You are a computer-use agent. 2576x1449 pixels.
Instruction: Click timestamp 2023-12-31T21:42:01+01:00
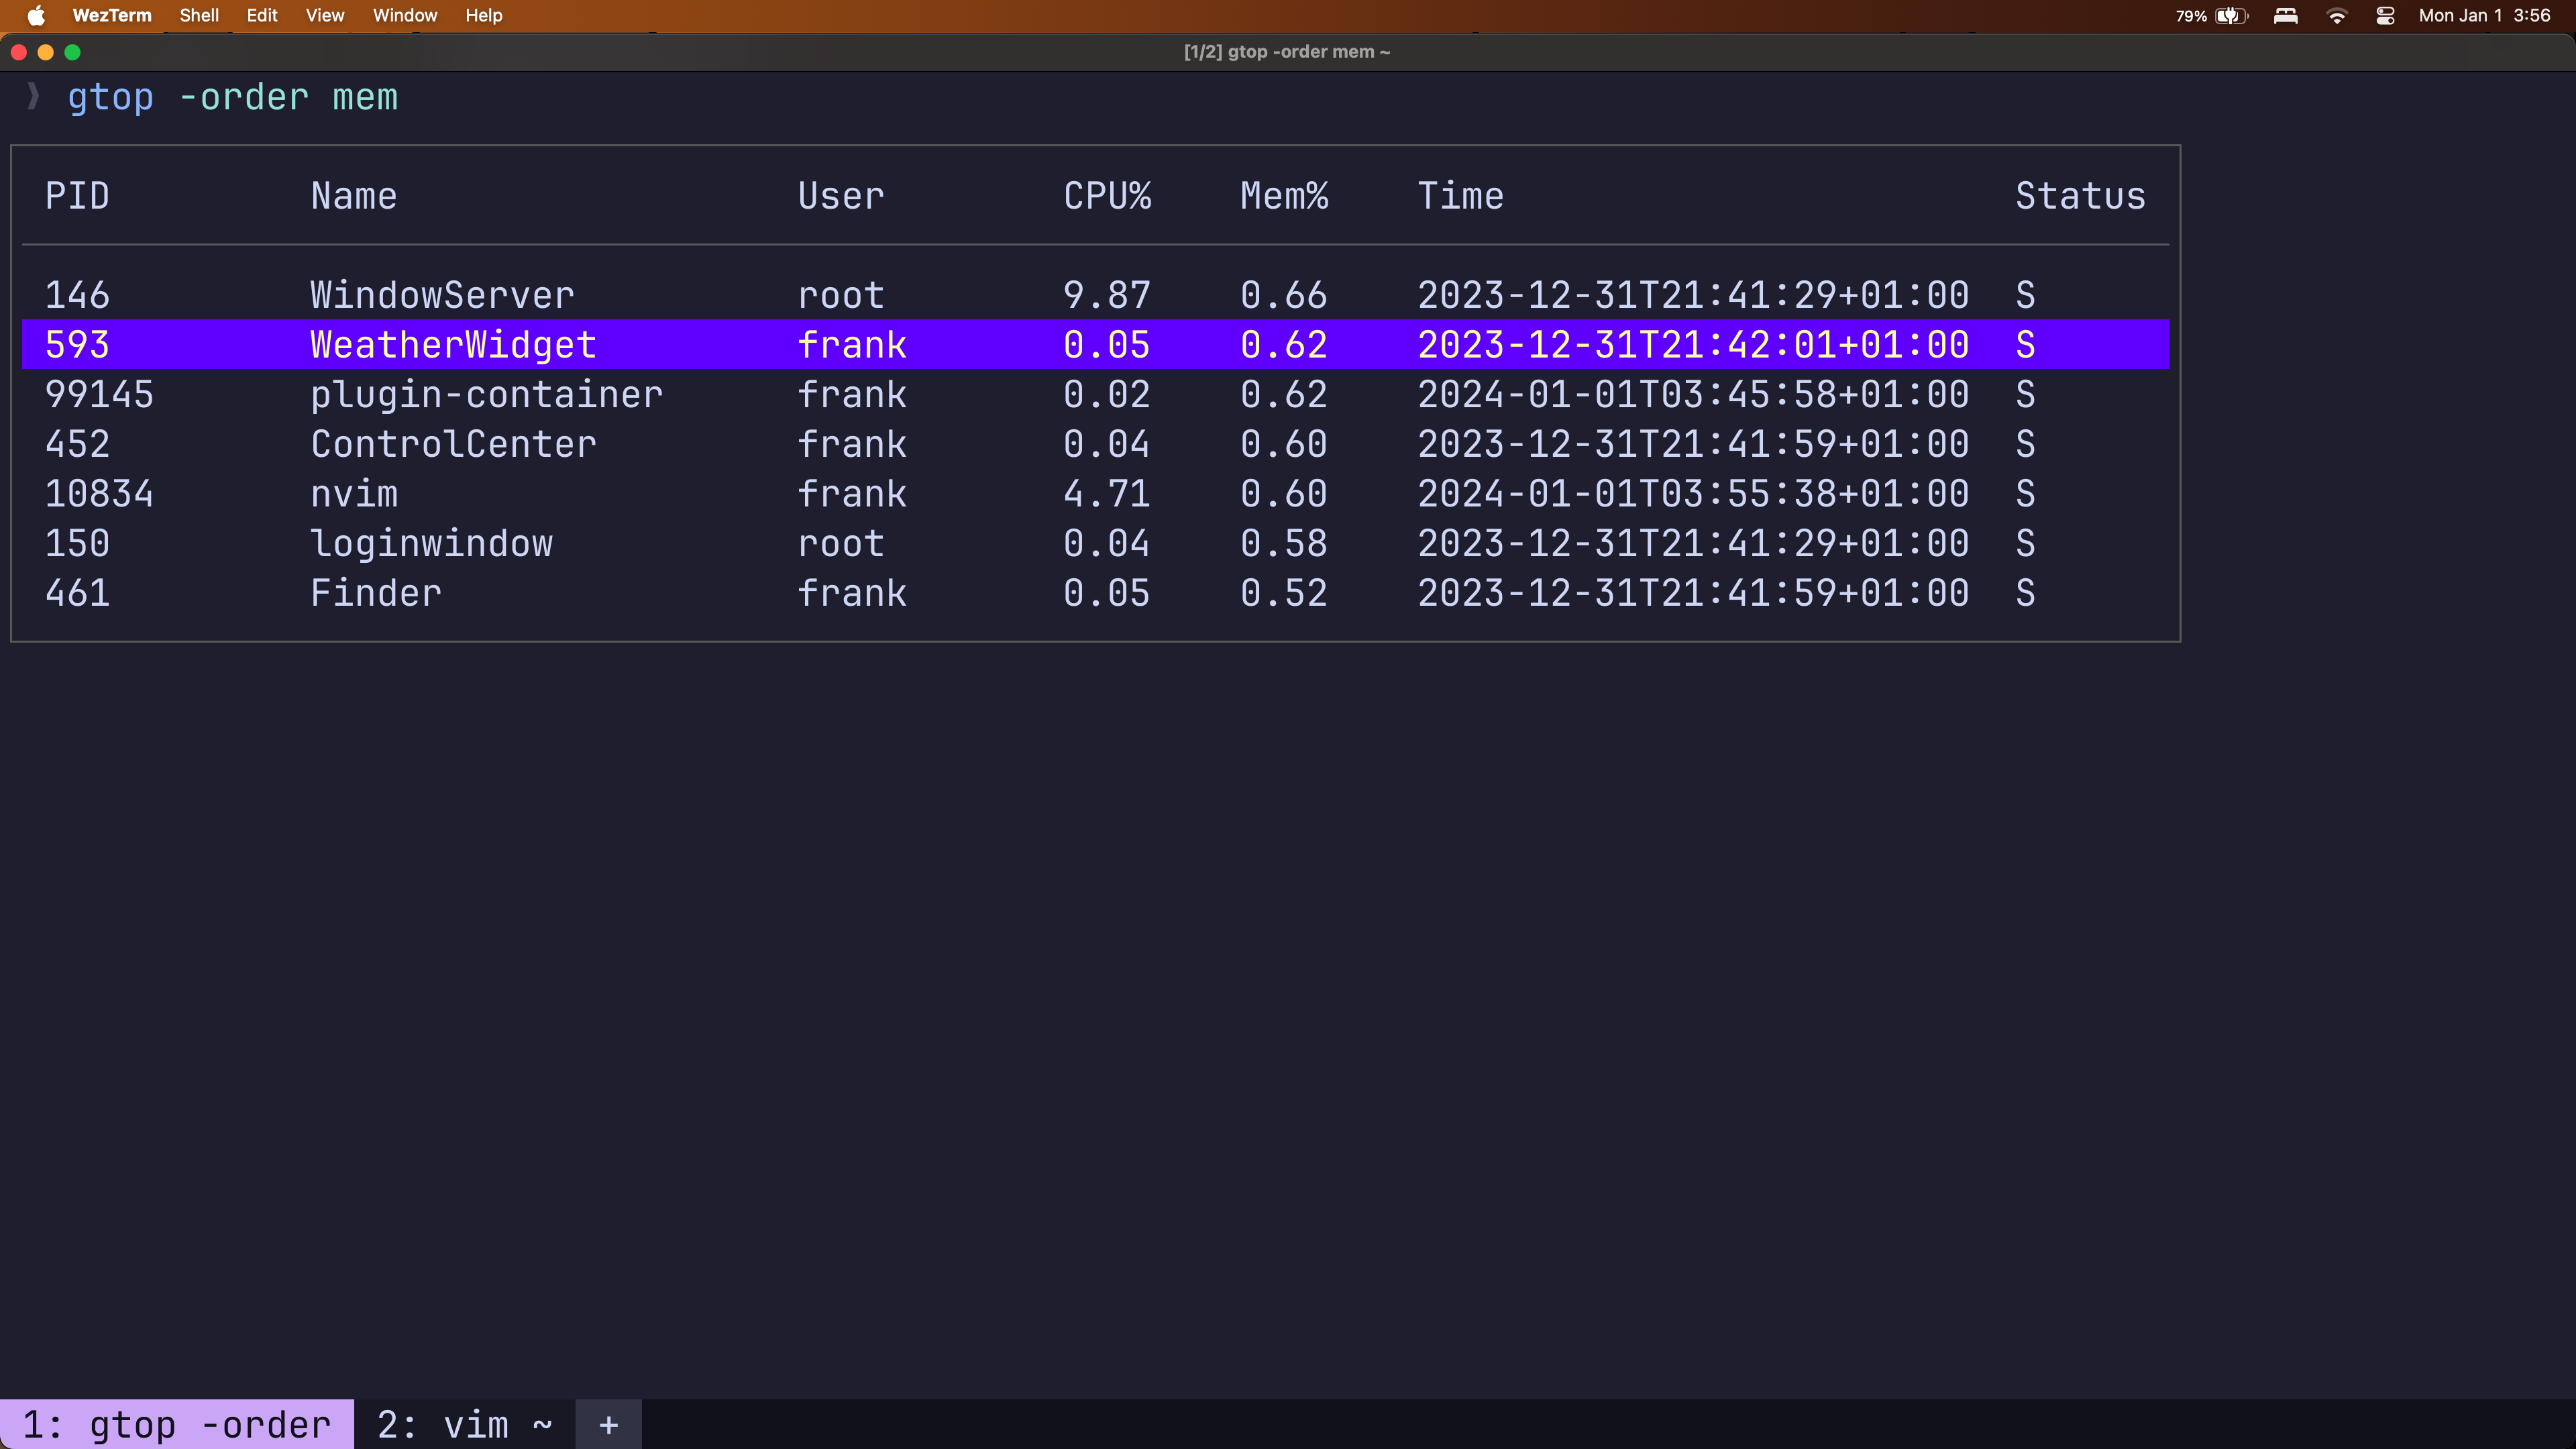point(1693,345)
